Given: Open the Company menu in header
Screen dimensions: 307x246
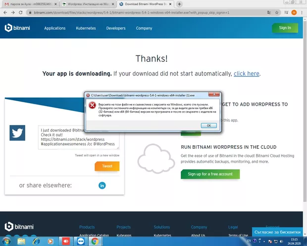Looking at the screenshot, I should (144, 28).
